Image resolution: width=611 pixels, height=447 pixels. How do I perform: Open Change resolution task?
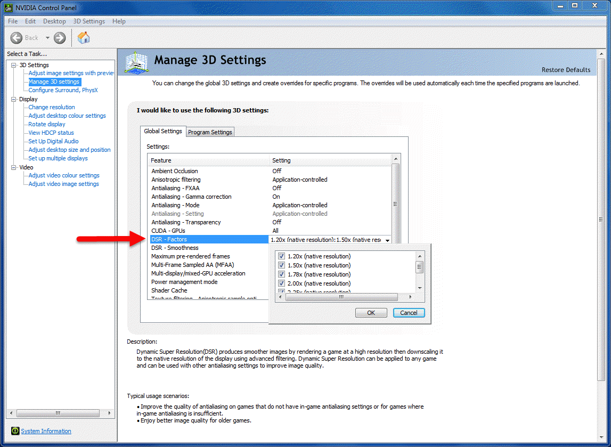(x=52, y=107)
